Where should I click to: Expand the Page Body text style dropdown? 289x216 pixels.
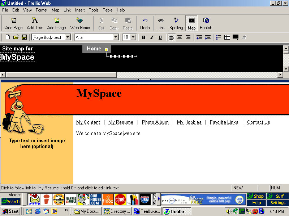tap(68, 37)
